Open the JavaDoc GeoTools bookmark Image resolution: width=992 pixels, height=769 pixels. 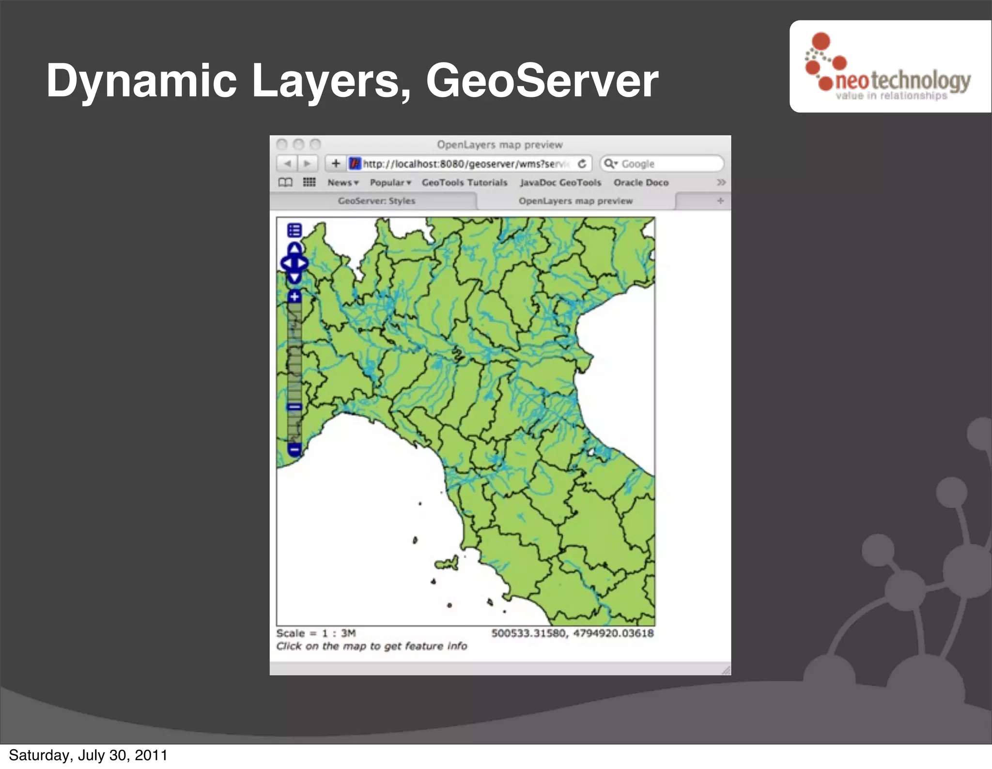click(560, 183)
